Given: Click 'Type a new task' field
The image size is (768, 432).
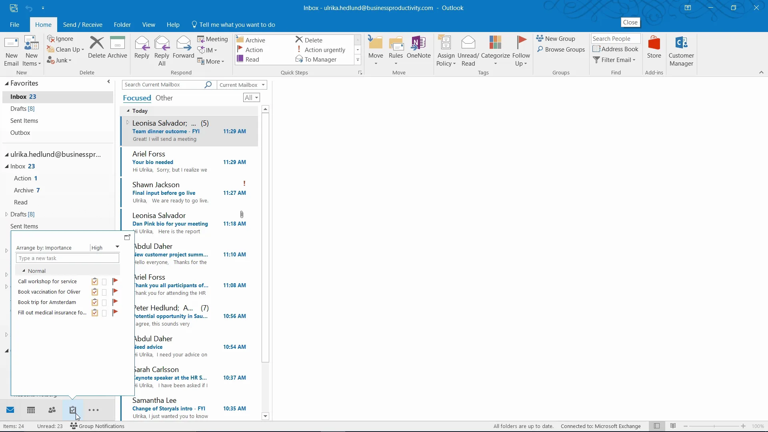Looking at the screenshot, I should click(x=68, y=258).
